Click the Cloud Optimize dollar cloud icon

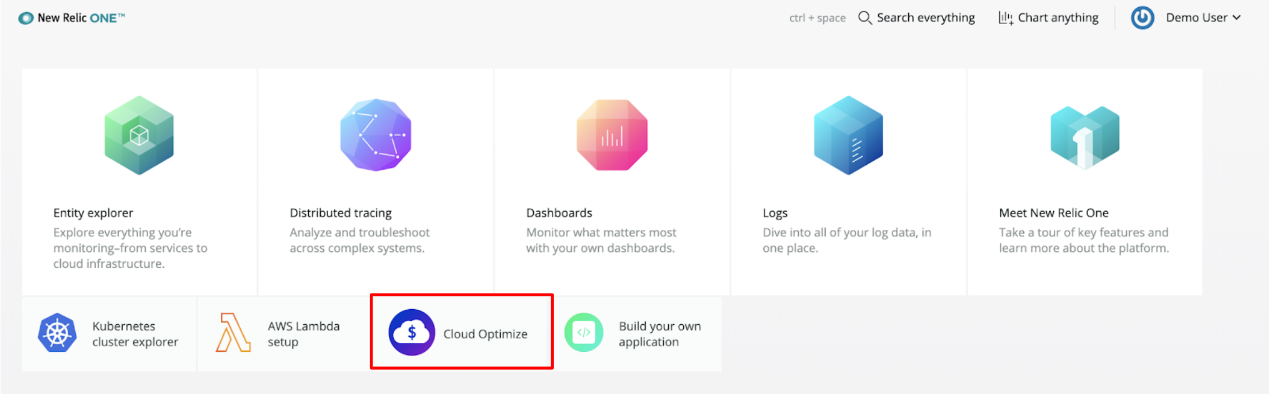pyautogui.click(x=412, y=333)
